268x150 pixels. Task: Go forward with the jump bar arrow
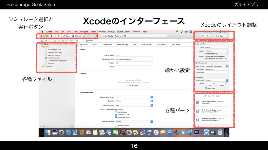[83, 41]
